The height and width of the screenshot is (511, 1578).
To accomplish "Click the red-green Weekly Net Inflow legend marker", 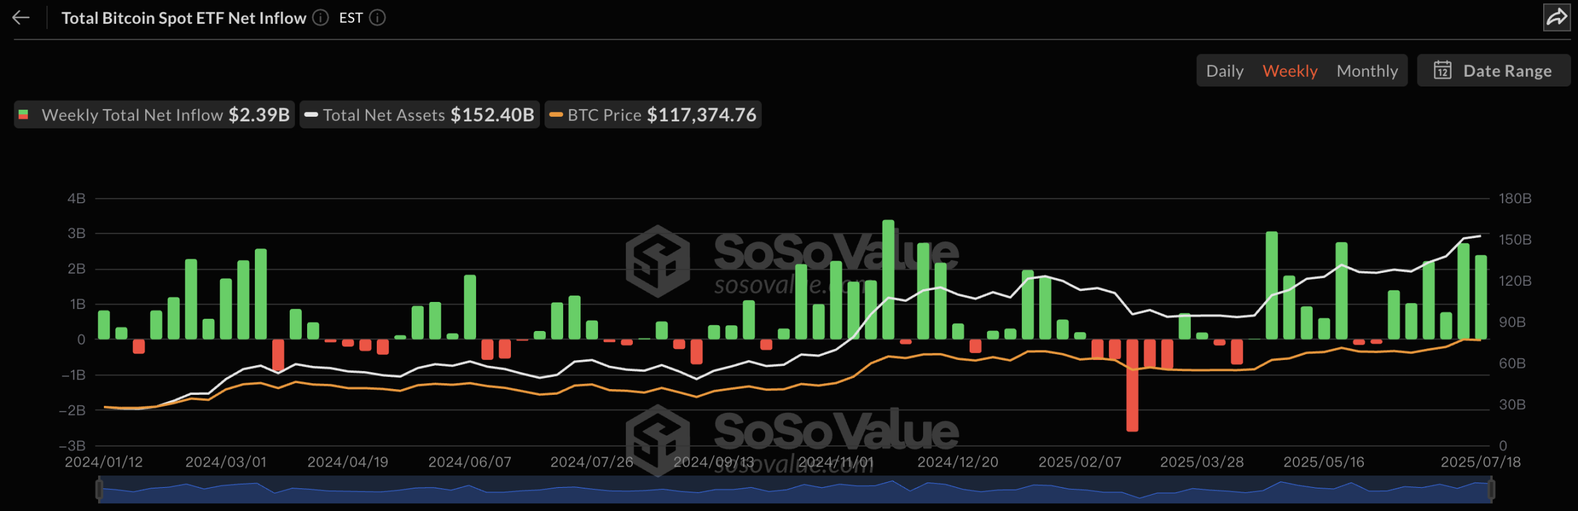I will [23, 115].
